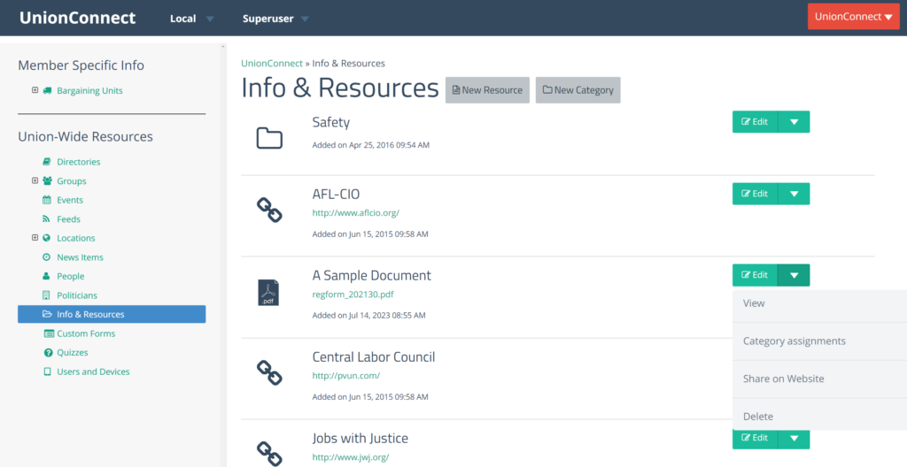Image resolution: width=907 pixels, height=467 pixels.
Task: Open Directories in the sidebar
Action: pyautogui.click(x=79, y=162)
